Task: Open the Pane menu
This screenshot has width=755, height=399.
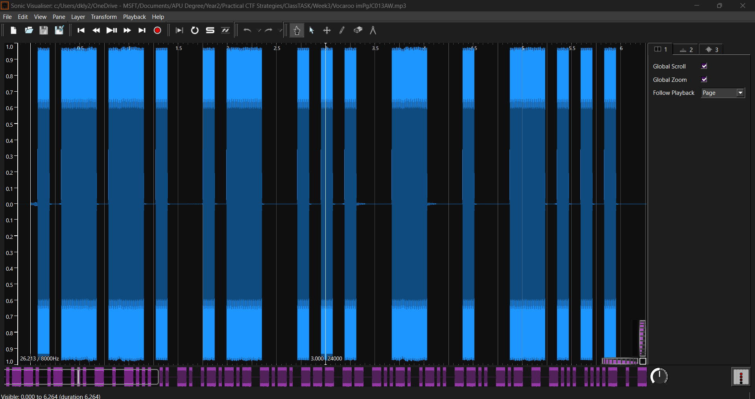Action: coord(58,17)
